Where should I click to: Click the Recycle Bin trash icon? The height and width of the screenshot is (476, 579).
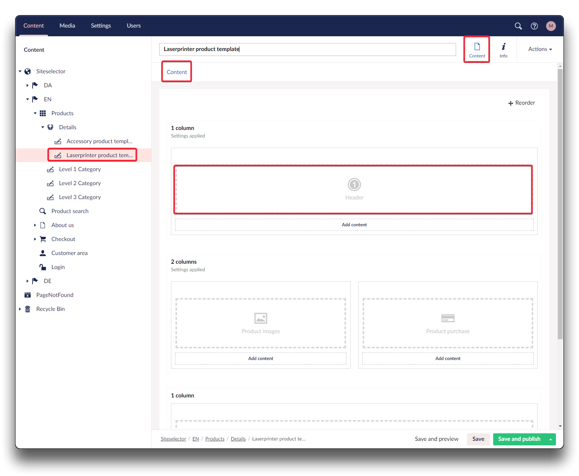pyautogui.click(x=28, y=309)
